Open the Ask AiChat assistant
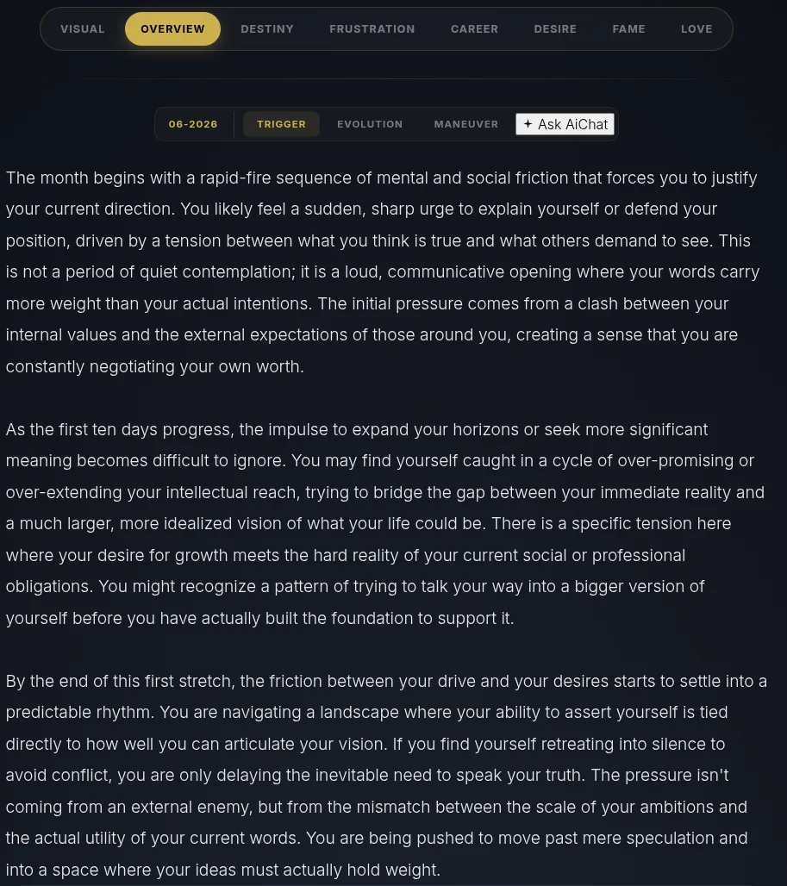This screenshot has width=787, height=886. (x=565, y=124)
